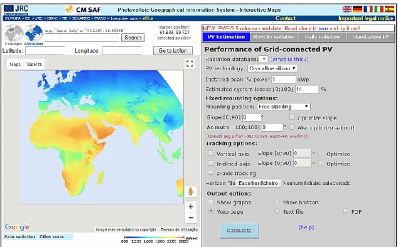
Task: Click the CM SAF logo
Action: [x=83, y=10]
